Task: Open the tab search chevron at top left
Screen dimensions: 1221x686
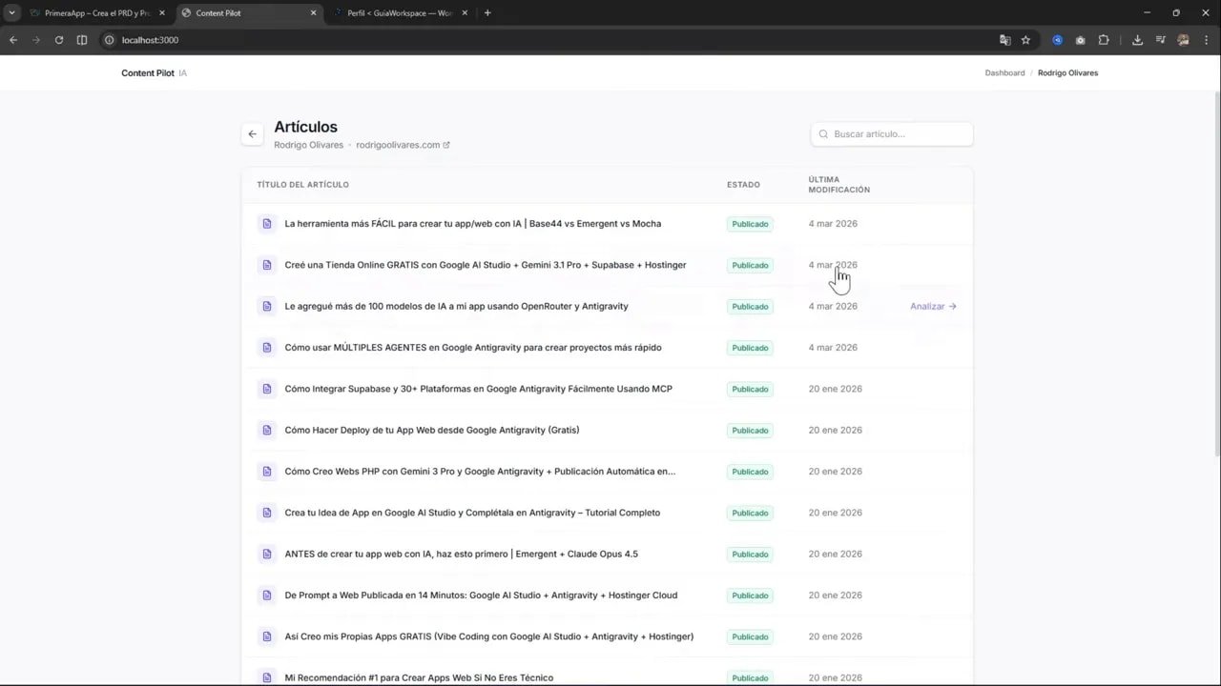Action: click(x=11, y=12)
